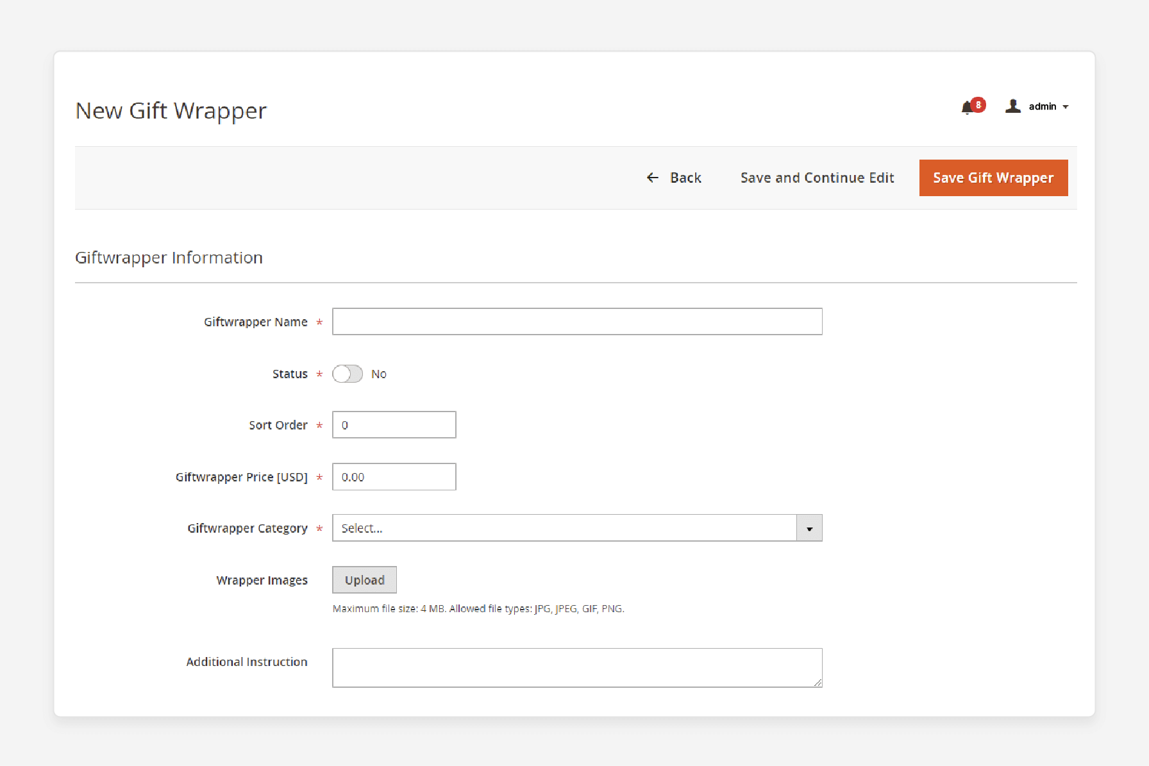
Task: Click into the Sort Order field
Action: pyautogui.click(x=394, y=425)
